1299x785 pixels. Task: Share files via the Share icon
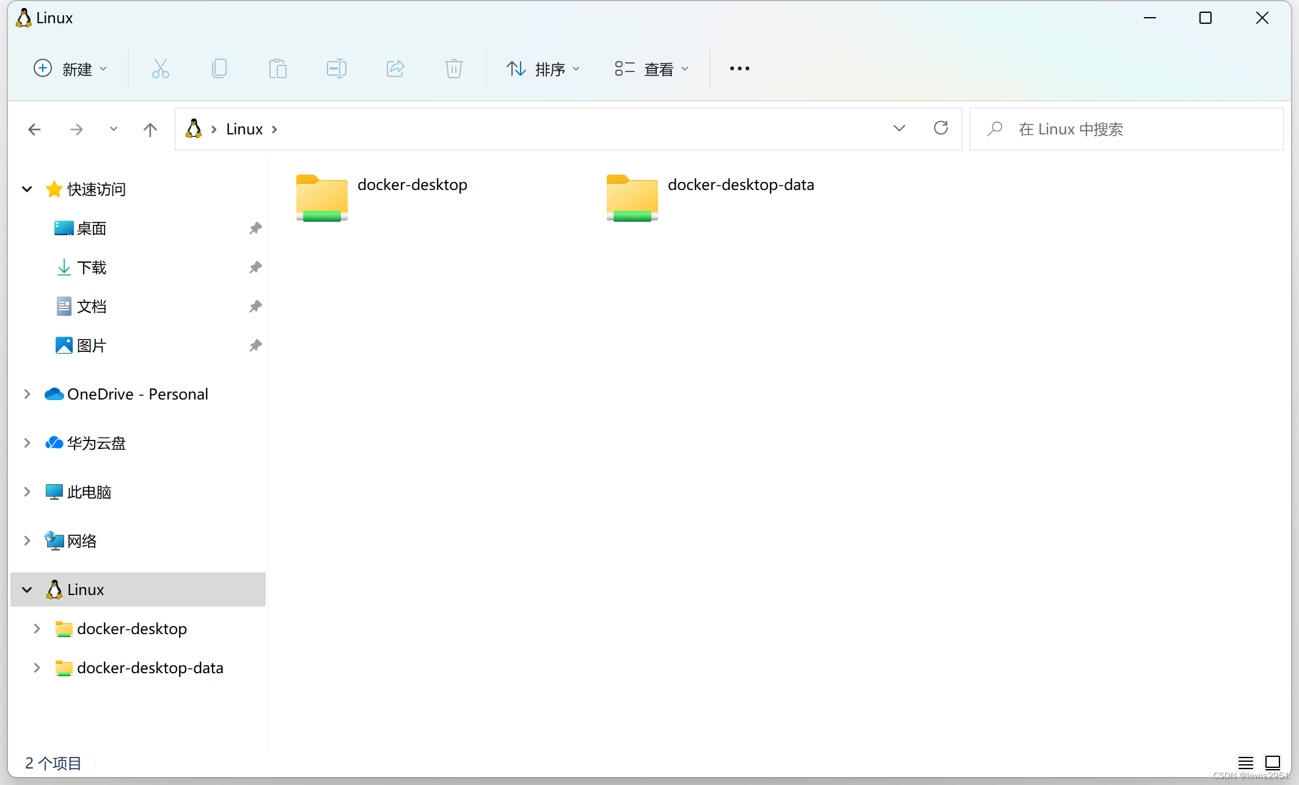pyautogui.click(x=395, y=68)
